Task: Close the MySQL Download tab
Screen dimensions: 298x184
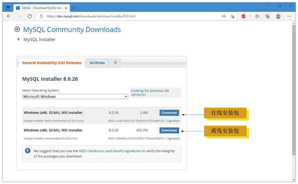Action: 66,8
